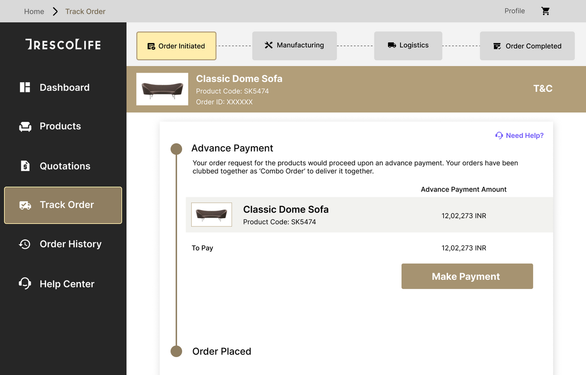586x375 pixels.
Task: Click the Quotations document icon
Action: pos(25,166)
